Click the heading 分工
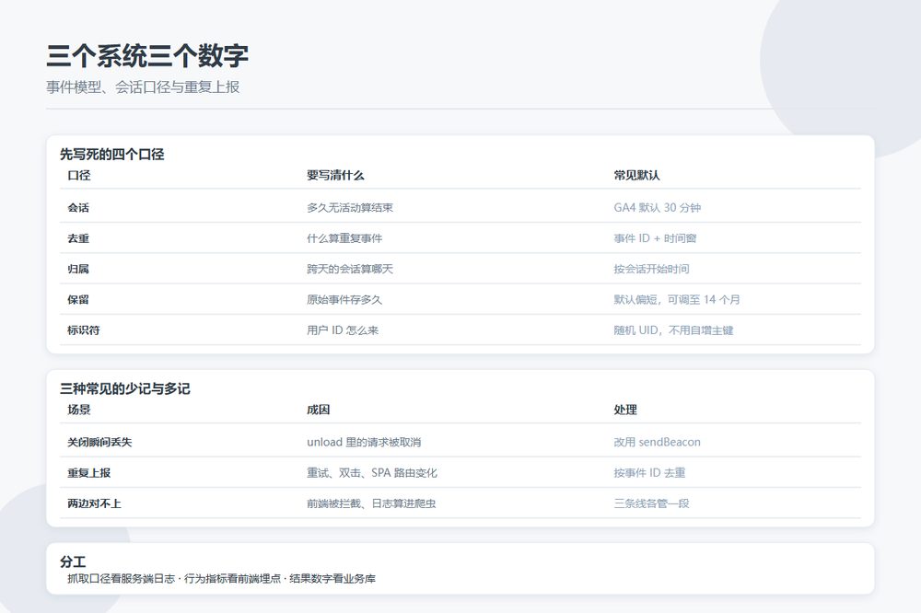Image resolution: width=921 pixels, height=613 pixels. 73,561
